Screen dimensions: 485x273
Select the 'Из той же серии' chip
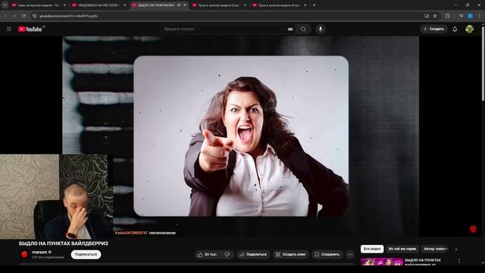402,249
